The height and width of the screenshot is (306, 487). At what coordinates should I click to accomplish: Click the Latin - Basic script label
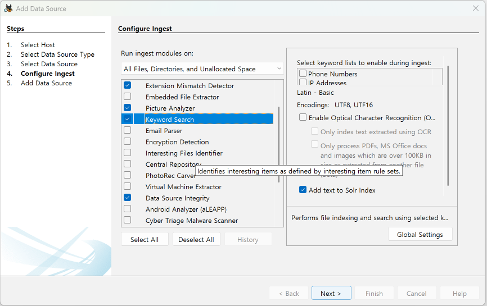point(315,93)
